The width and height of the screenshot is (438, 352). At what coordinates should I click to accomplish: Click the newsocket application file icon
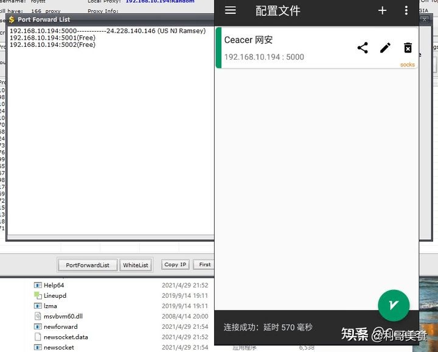coord(38,347)
